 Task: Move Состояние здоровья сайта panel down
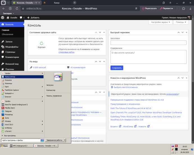tap(100, 32)
